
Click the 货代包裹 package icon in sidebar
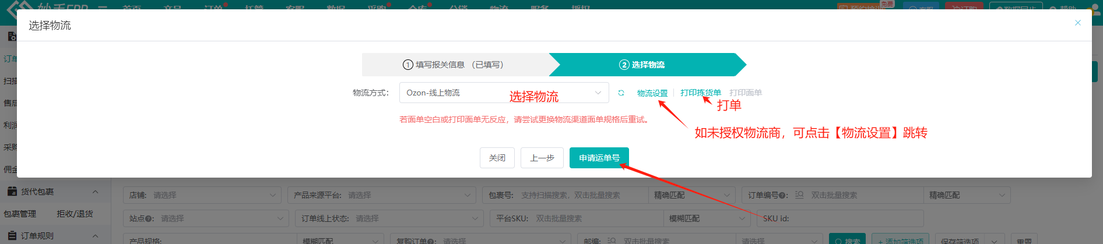pyautogui.click(x=12, y=192)
